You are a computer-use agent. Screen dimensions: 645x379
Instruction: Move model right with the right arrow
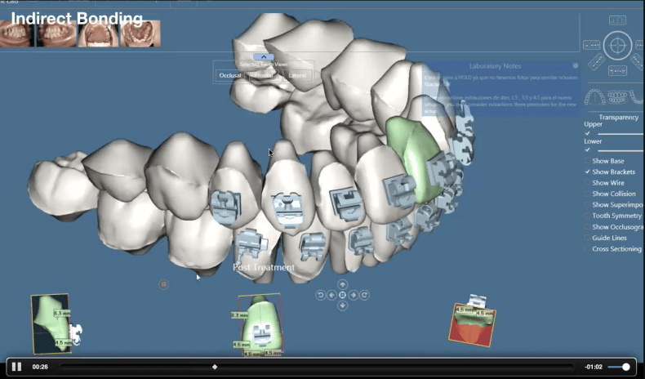pyautogui.click(x=353, y=295)
